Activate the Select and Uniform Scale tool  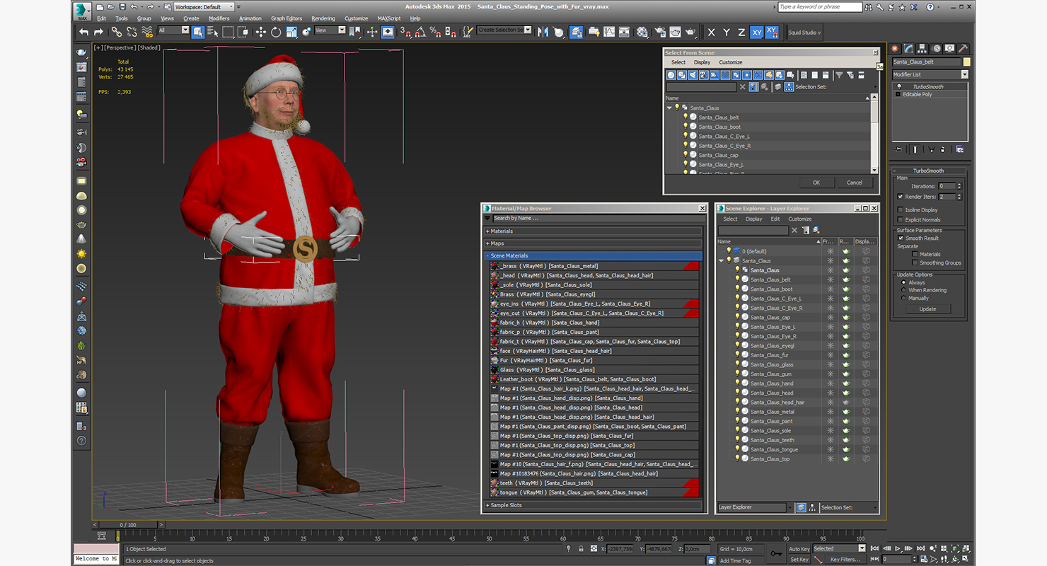[x=291, y=32]
